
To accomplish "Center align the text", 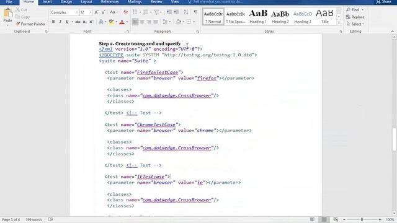I will pyautogui.click(x=142, y=22).
